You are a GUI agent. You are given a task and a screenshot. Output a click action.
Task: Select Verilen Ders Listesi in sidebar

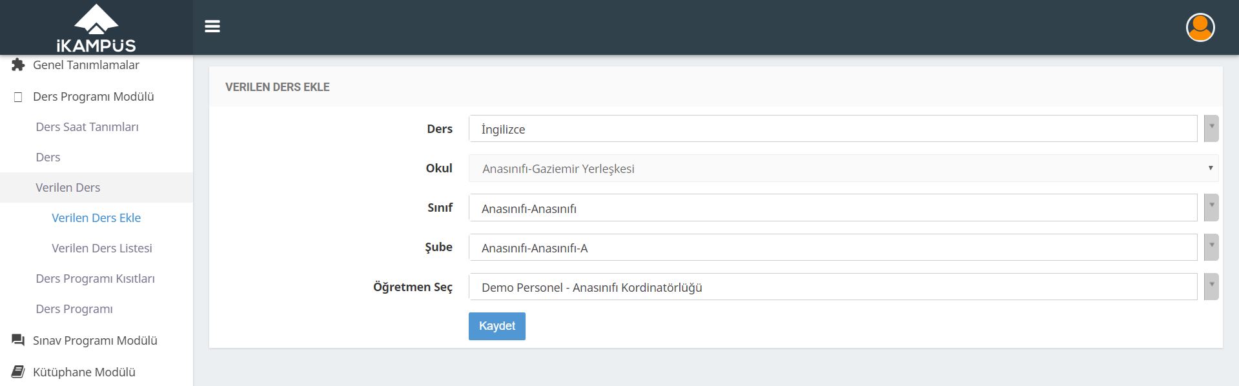(102, 249)
